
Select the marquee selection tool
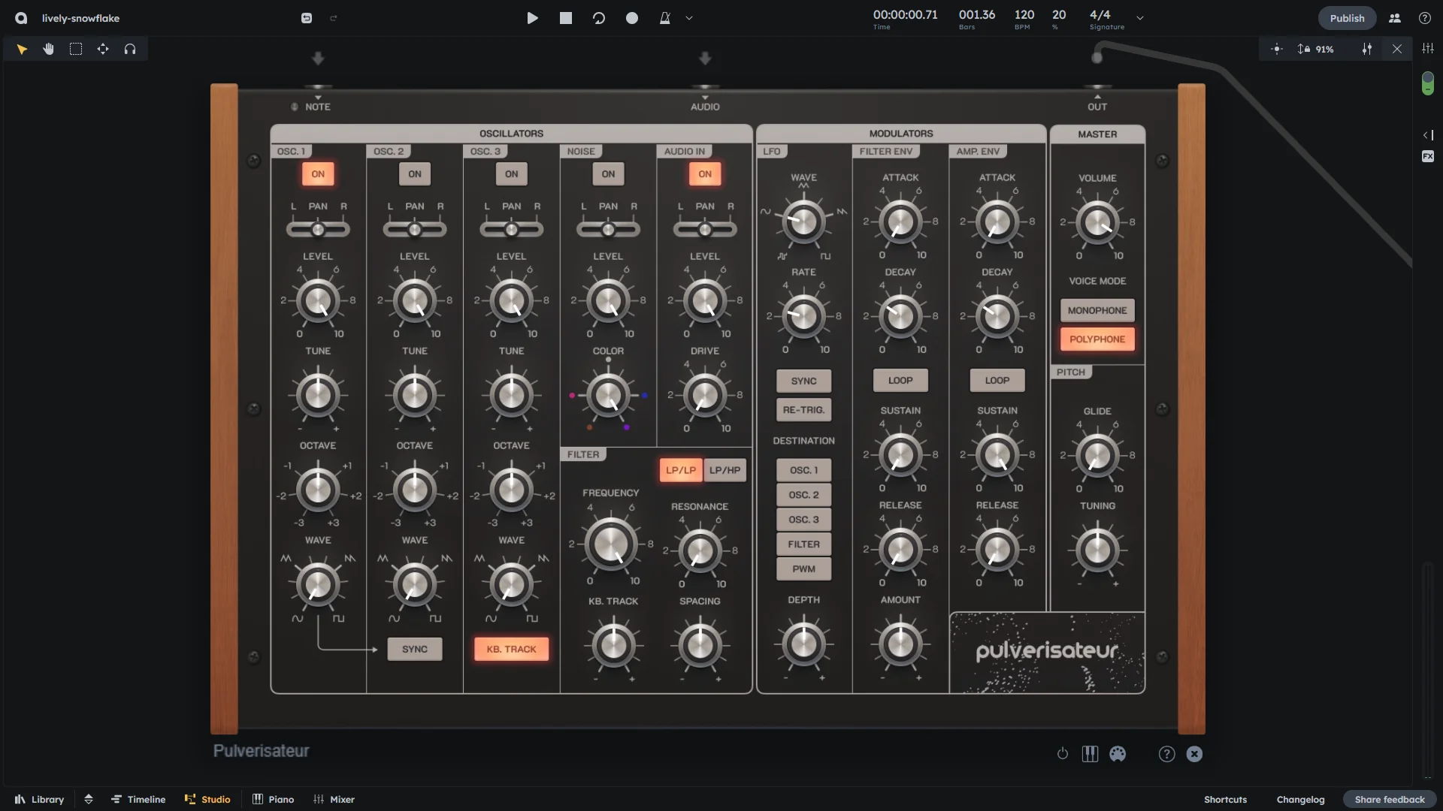click(x=76, y=50)
